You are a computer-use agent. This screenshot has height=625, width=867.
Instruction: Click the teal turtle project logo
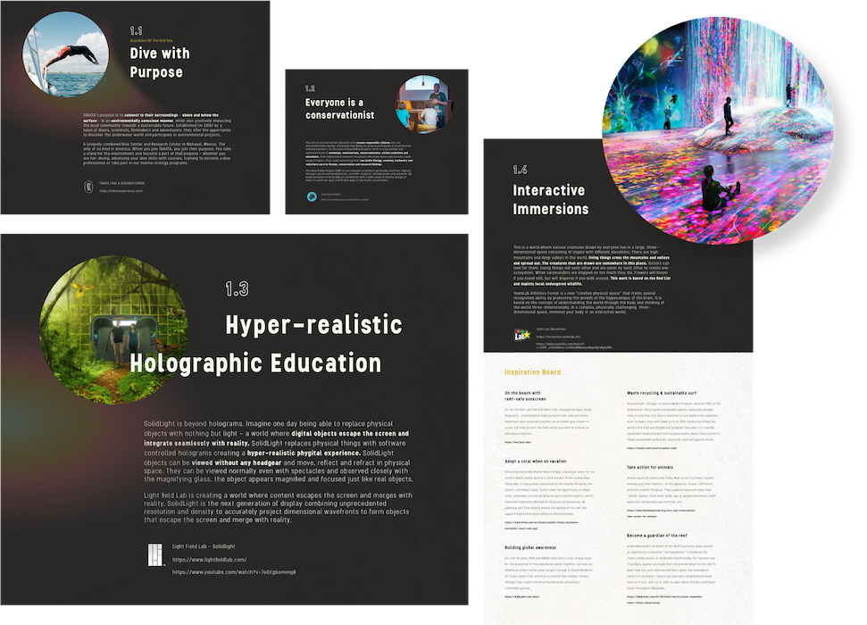(x=312, y=196)
